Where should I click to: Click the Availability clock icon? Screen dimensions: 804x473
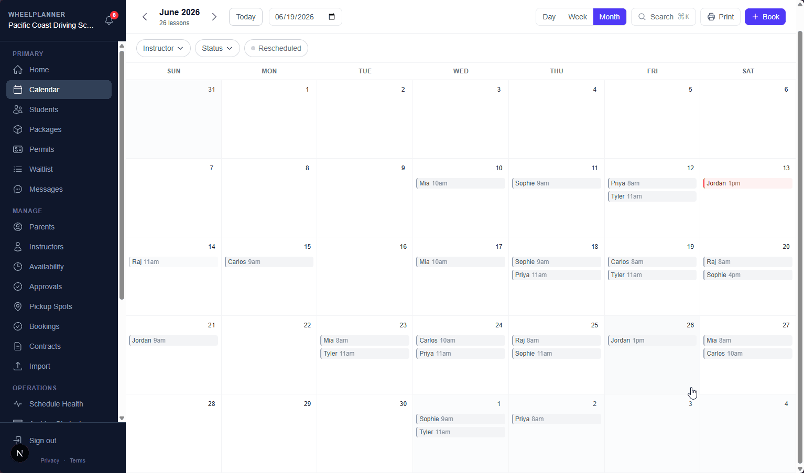[x=18, y=267]
